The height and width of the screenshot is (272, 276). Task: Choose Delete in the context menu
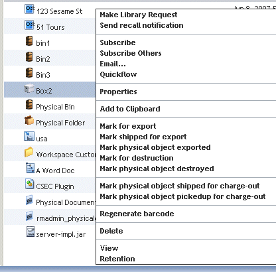(x=111, y=231)
